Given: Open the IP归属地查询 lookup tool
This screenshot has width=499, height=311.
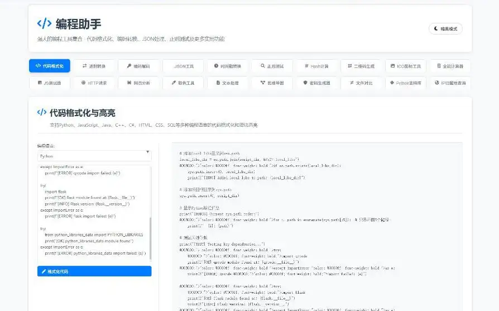Looking at the screenshot, I should [x=449, y=83].
